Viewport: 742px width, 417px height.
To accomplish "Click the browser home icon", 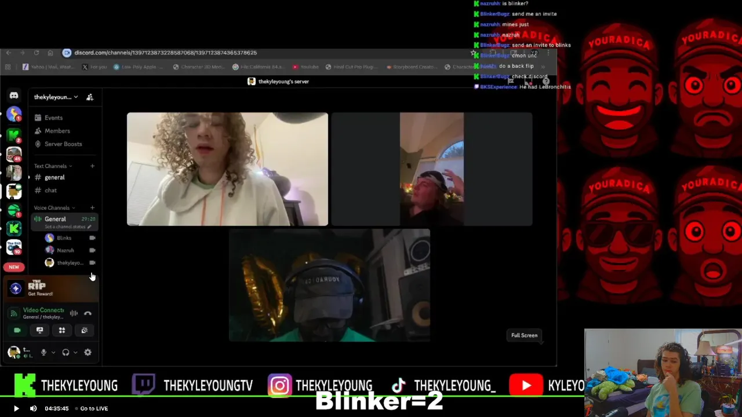I will tap(50, 53).
